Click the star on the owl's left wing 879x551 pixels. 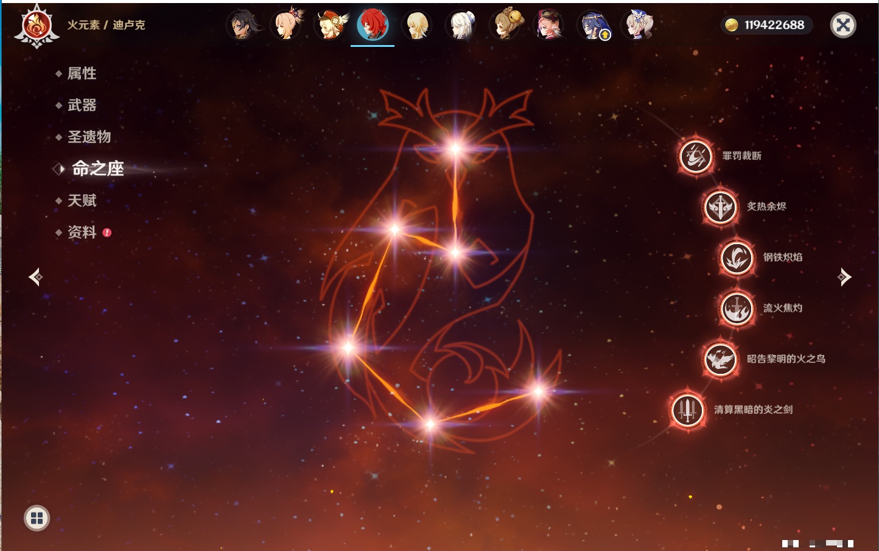(394, 230)
